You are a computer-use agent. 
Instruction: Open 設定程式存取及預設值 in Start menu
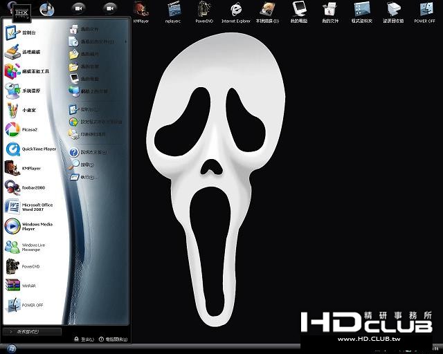(96, 122)
